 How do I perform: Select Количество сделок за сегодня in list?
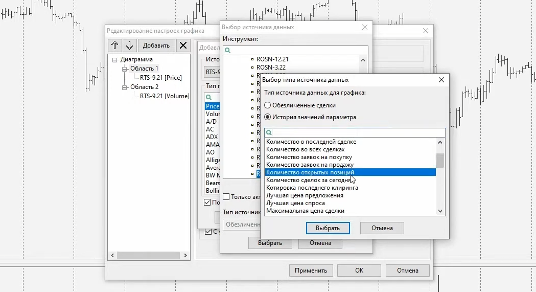pos(308,180)
